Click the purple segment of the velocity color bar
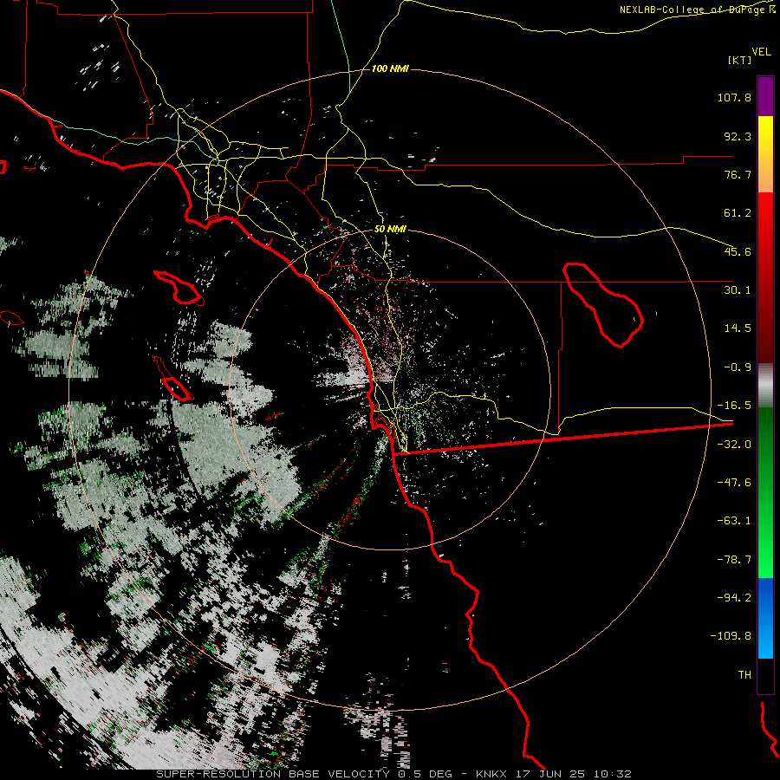This screenshot has height=780, width=780. (765, 96)
